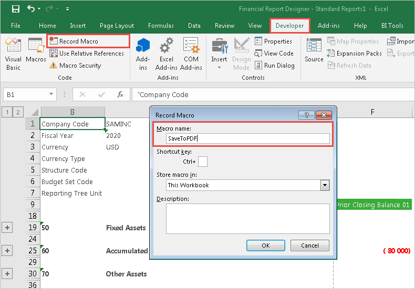Expand grouped rows at row 25

click(7, 250)
